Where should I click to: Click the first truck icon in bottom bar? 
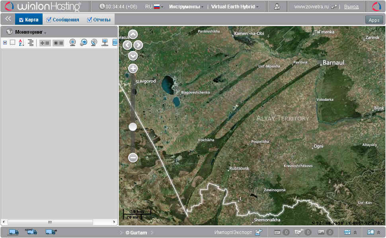tap(14, 232)
